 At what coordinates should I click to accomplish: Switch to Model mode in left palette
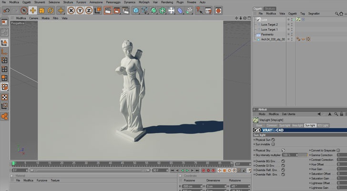coord(4,42)
